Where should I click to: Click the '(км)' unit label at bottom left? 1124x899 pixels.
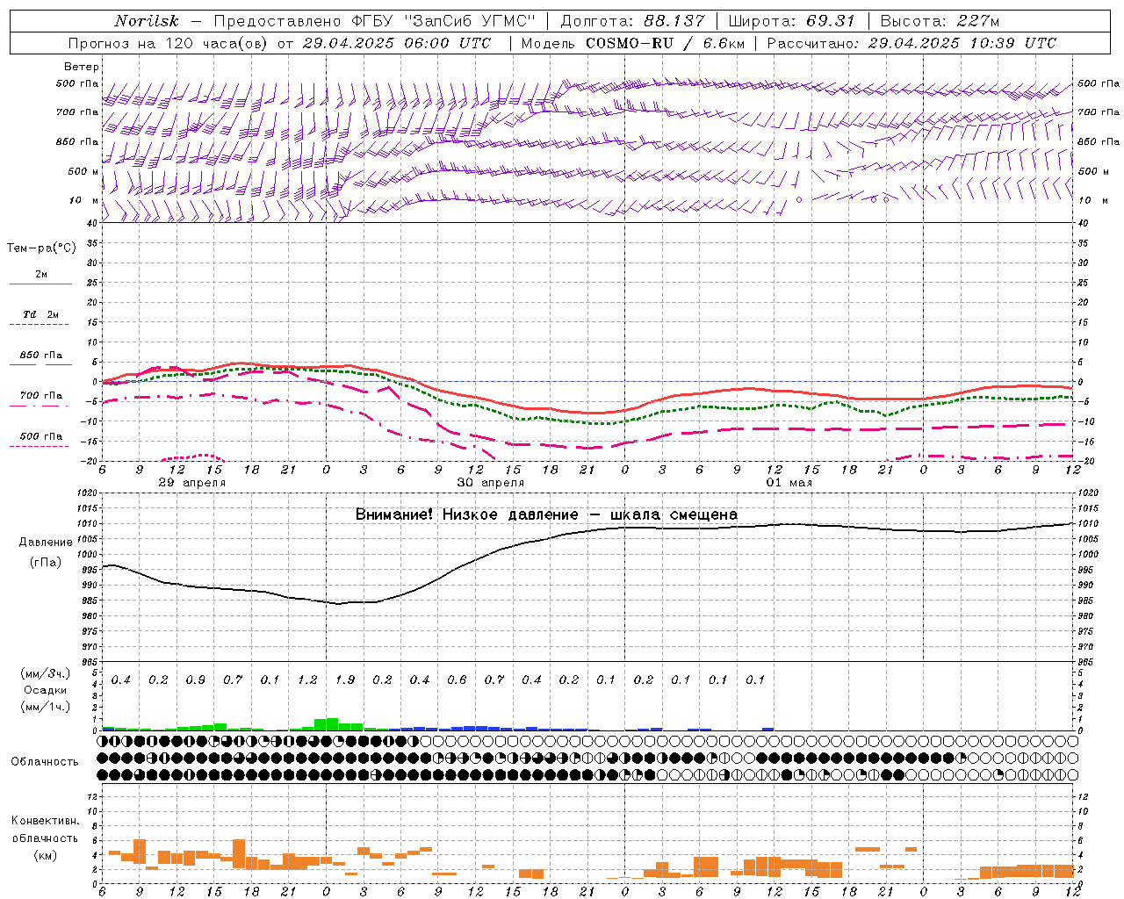(x=45, y=855)
